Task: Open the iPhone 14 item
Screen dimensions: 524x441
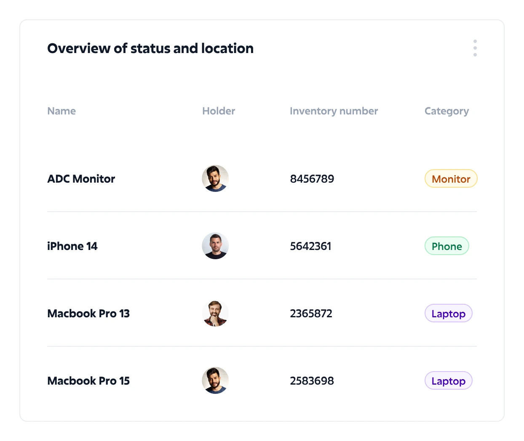Action: tap(72, 246)
